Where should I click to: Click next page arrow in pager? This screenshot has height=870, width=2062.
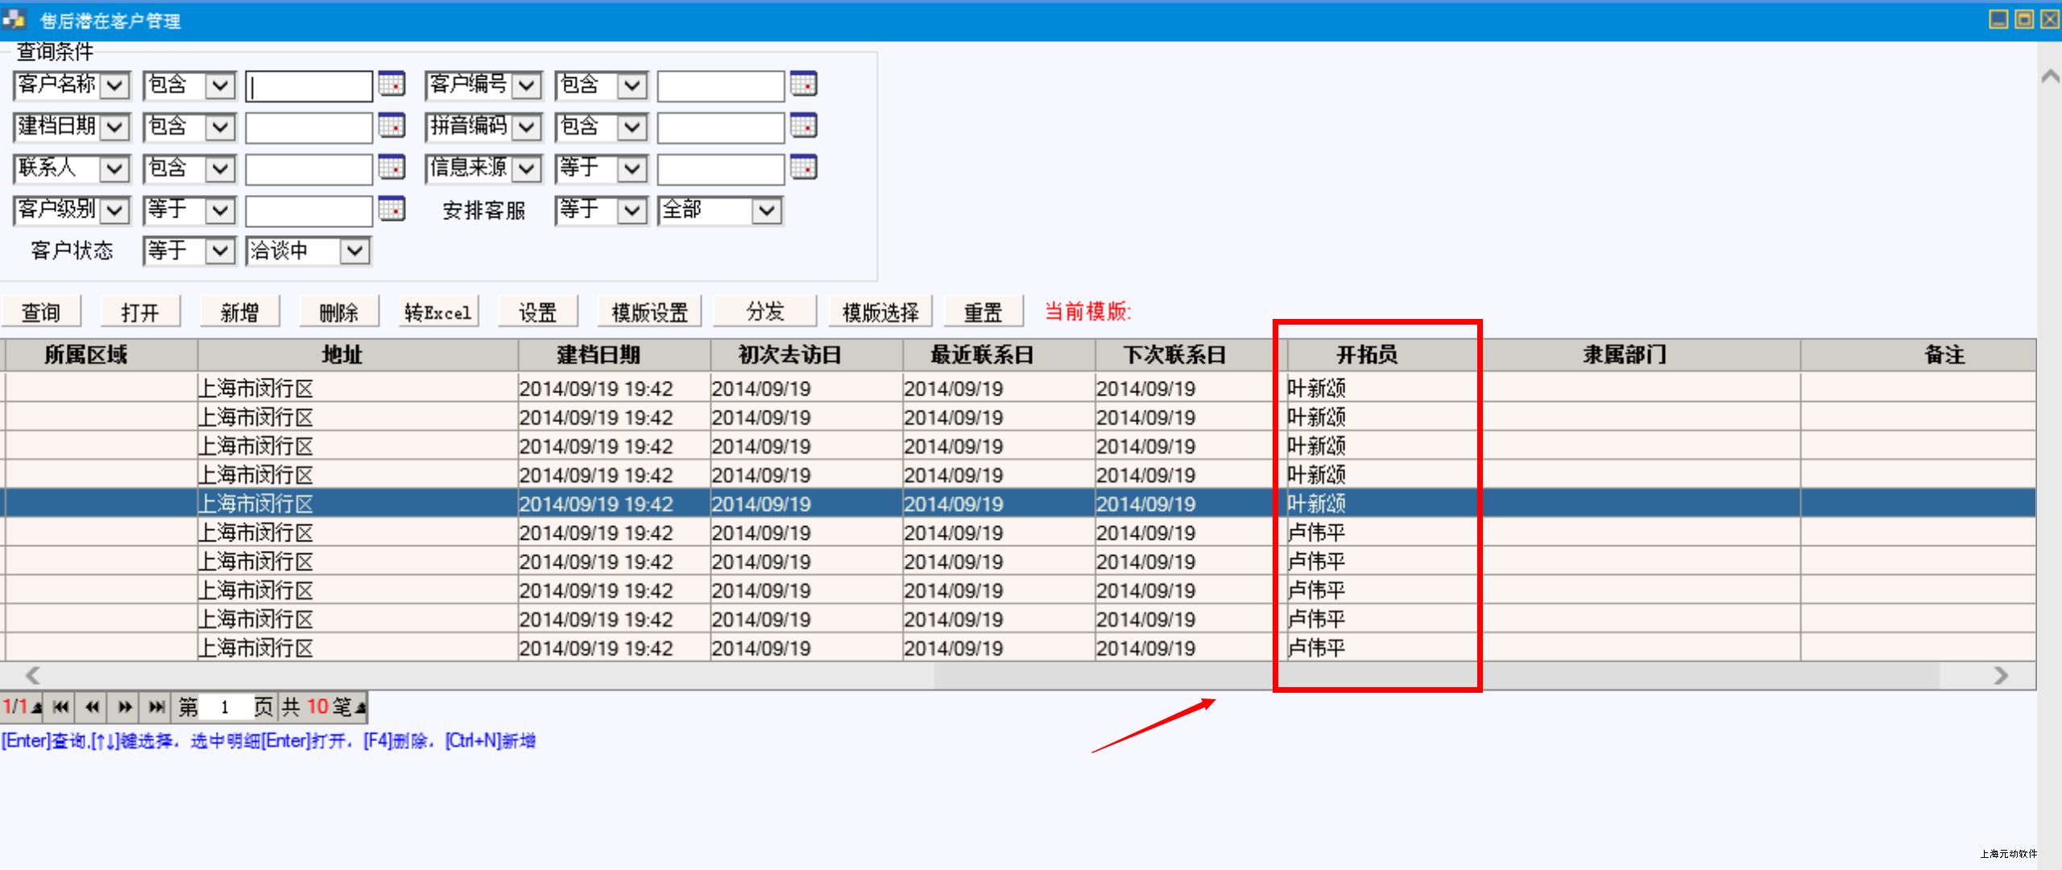point(125,707)
